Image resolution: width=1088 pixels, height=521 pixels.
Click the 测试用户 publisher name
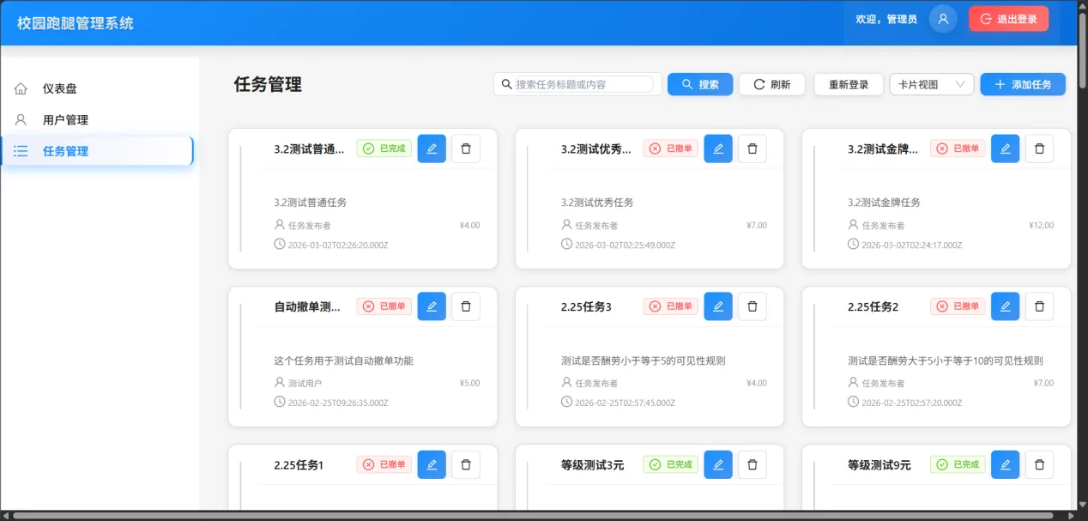click(x=305, y=384)
